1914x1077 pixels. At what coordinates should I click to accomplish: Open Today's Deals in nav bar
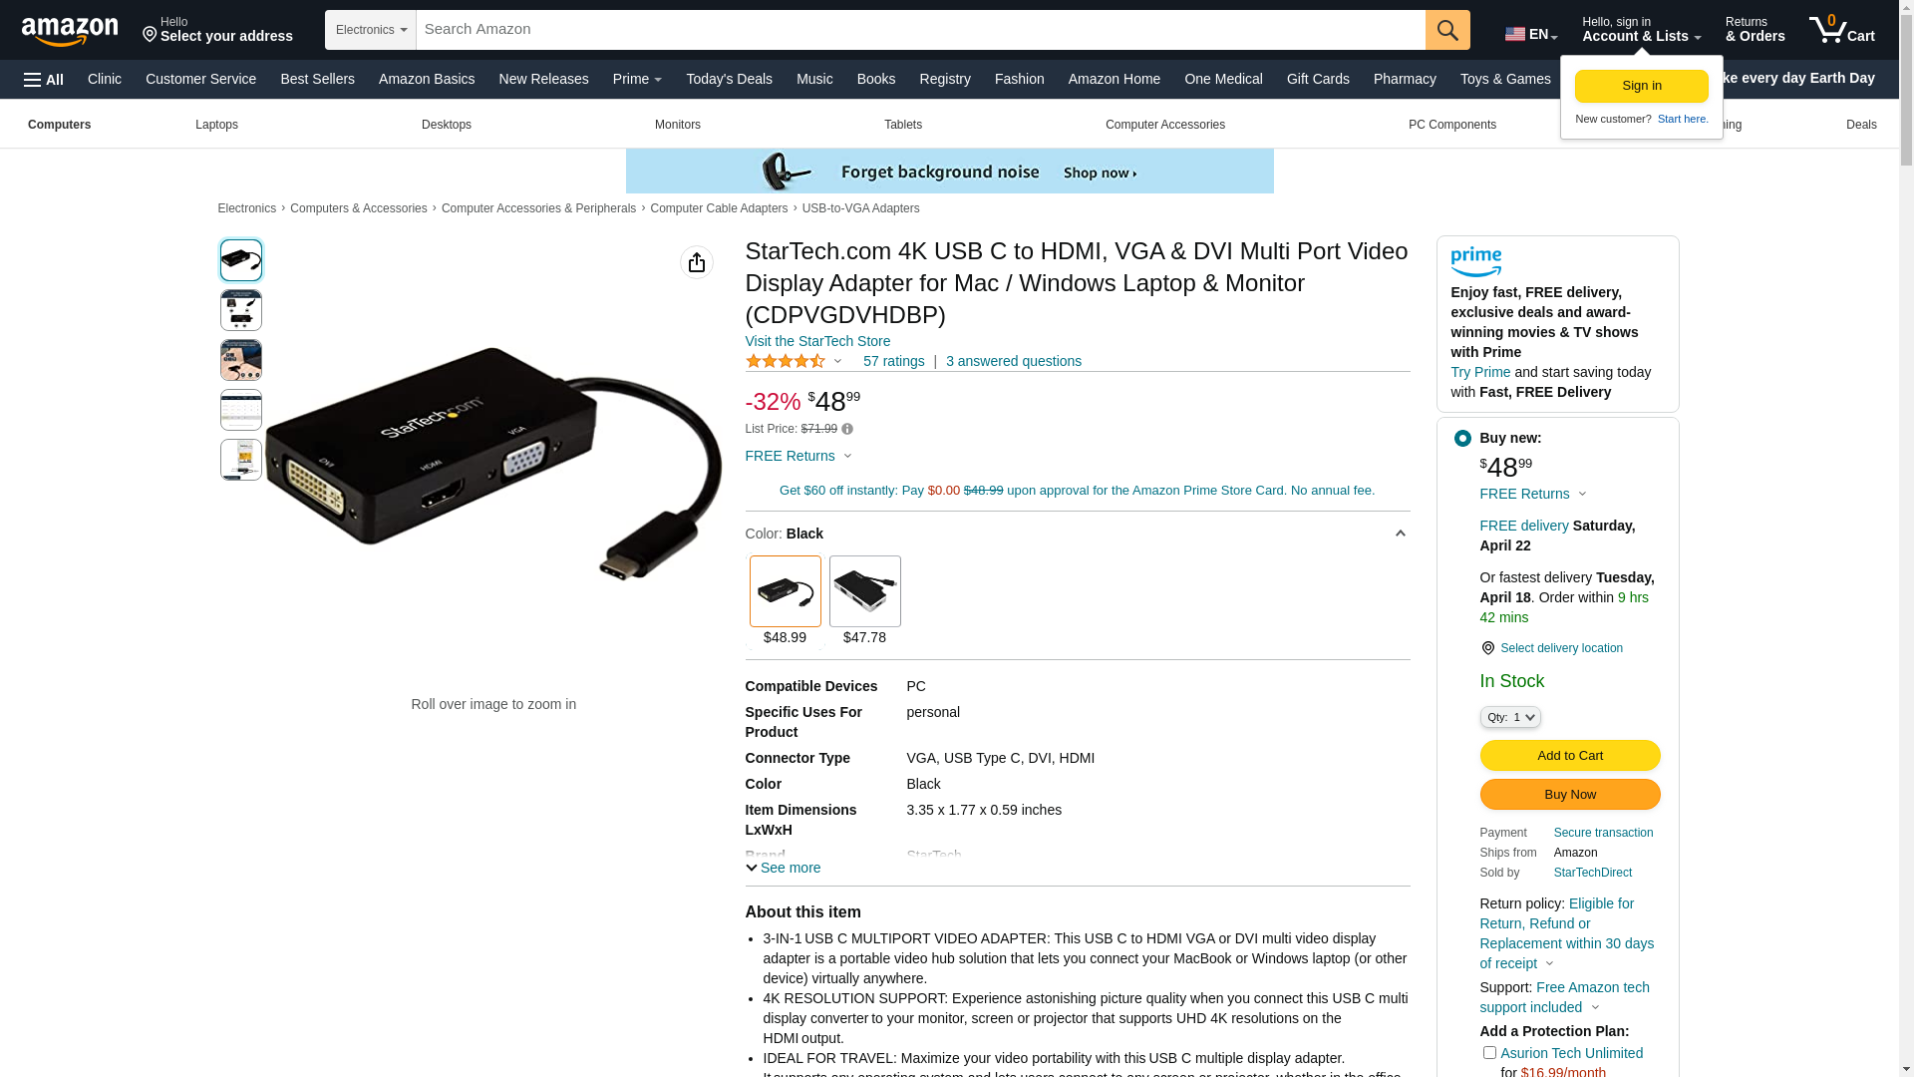(x=729, y=79)
